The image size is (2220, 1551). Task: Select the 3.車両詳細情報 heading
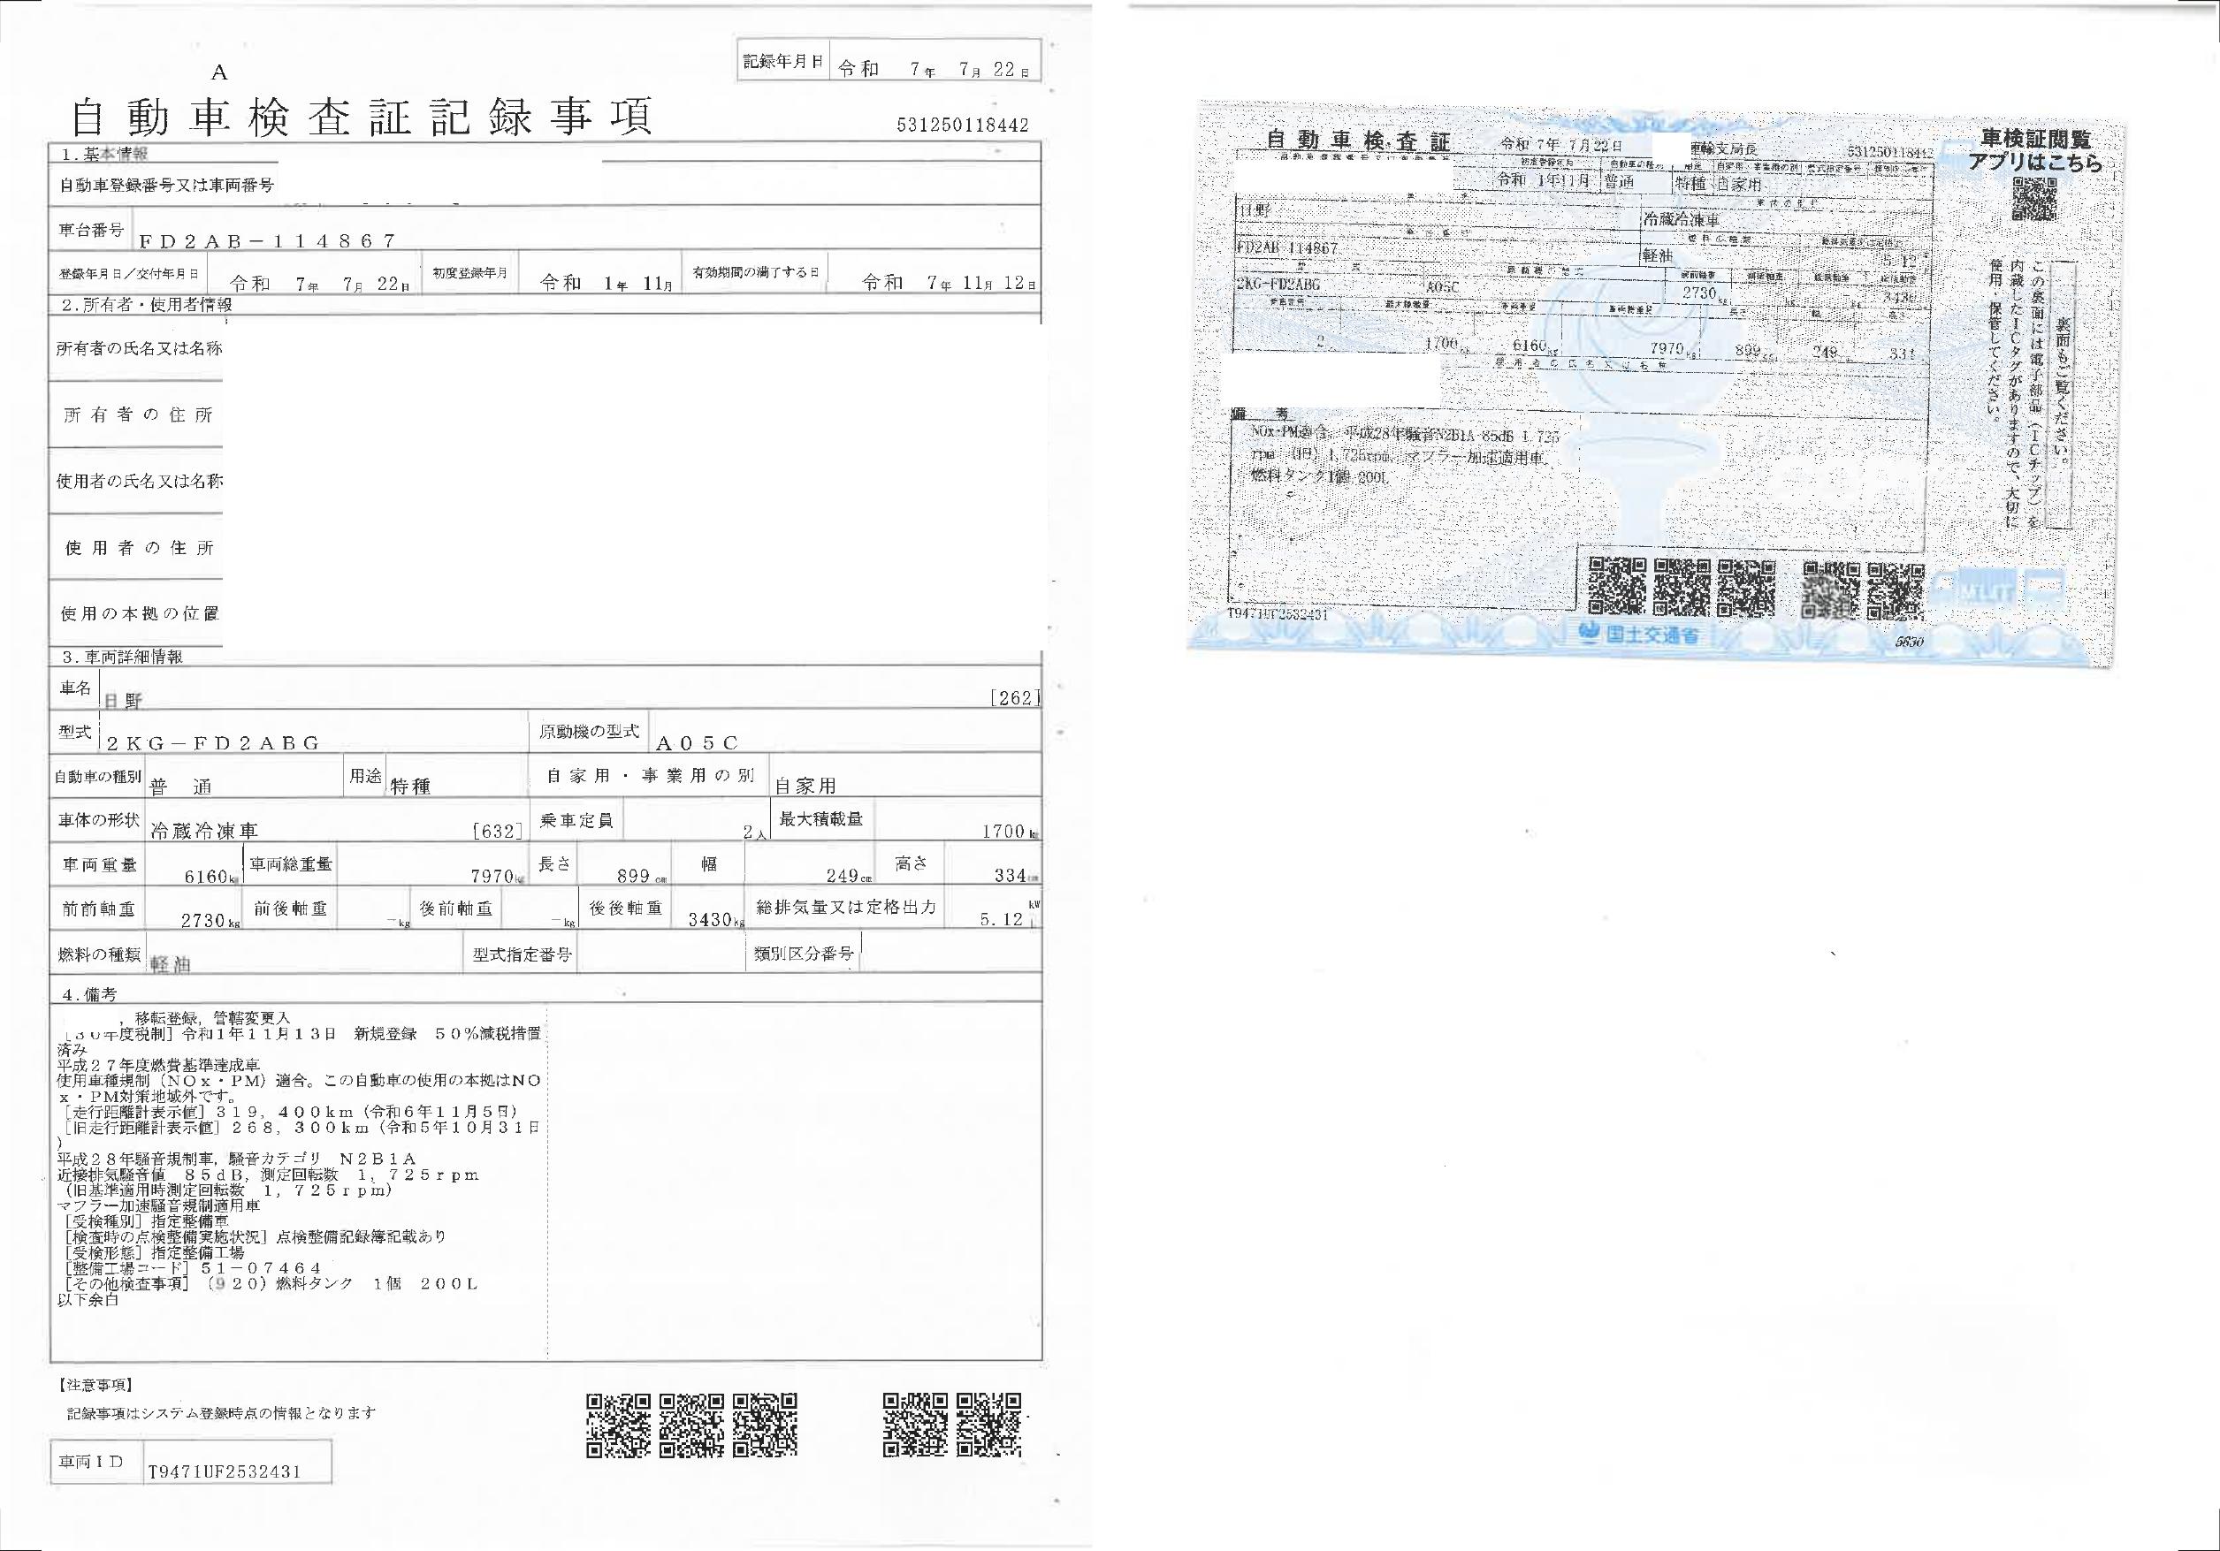point(122,658)
